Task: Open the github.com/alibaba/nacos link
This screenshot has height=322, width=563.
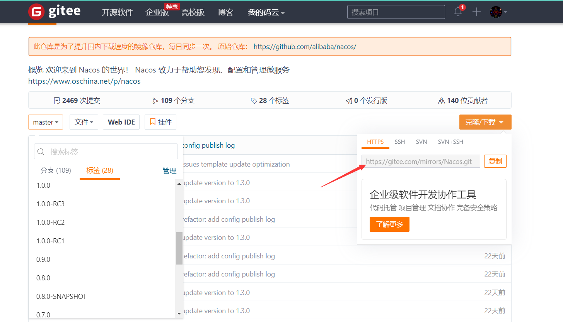Action: pos(305,46)
